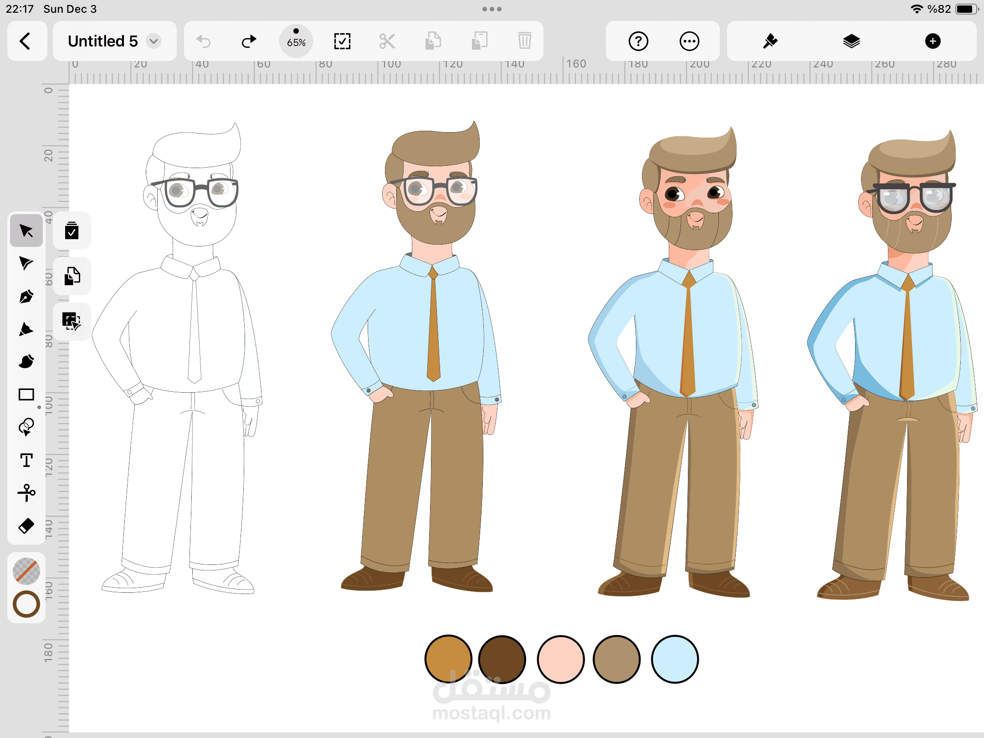The width and height of the screenshot is (984, 738).
Task: Tap the three-dot multitasking indicator at top
Action: tap(492, 9)
